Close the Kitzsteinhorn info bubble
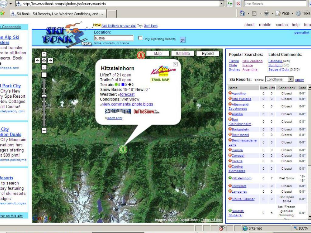311x233 pixels. [x=175, y=64]
